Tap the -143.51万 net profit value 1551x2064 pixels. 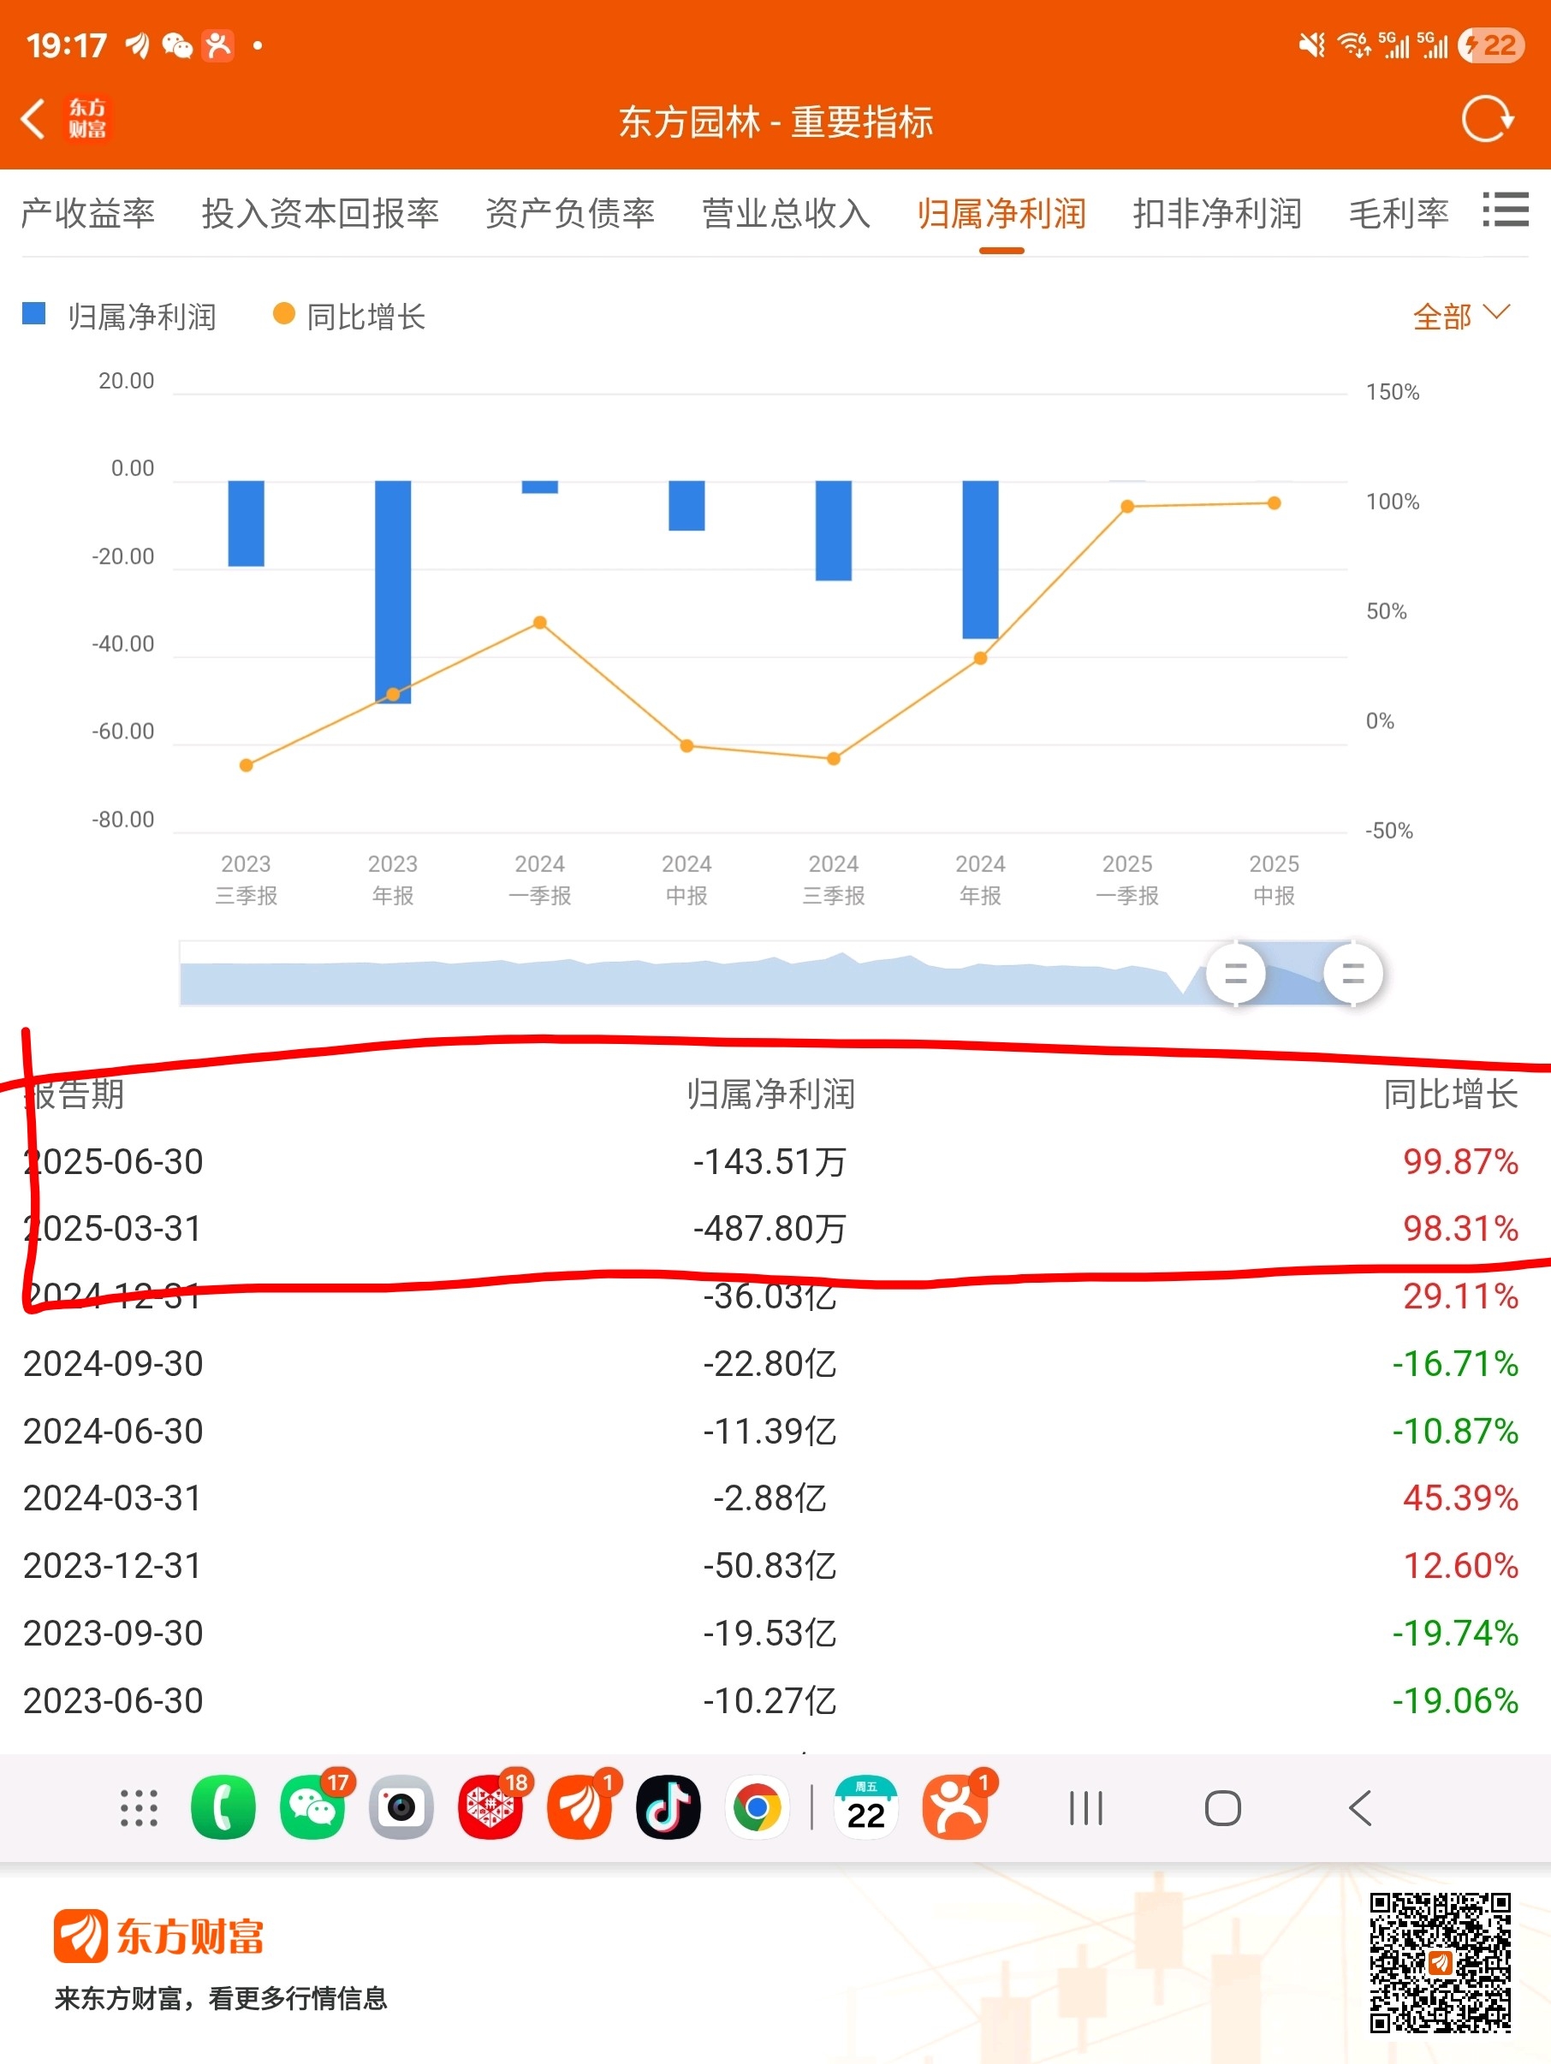(x=770, y=1162)
